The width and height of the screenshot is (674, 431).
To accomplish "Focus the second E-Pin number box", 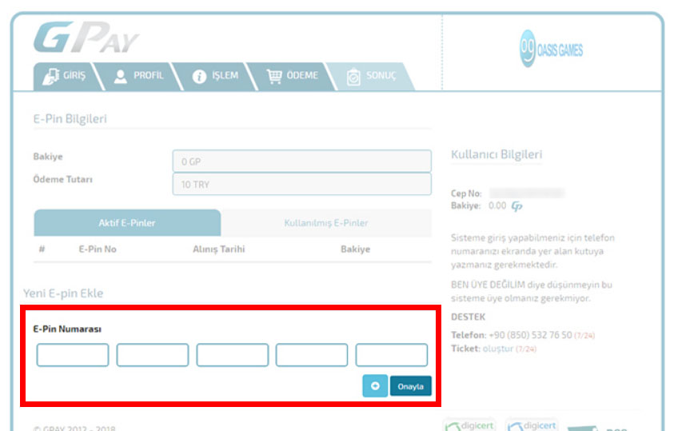I will 153,355.
